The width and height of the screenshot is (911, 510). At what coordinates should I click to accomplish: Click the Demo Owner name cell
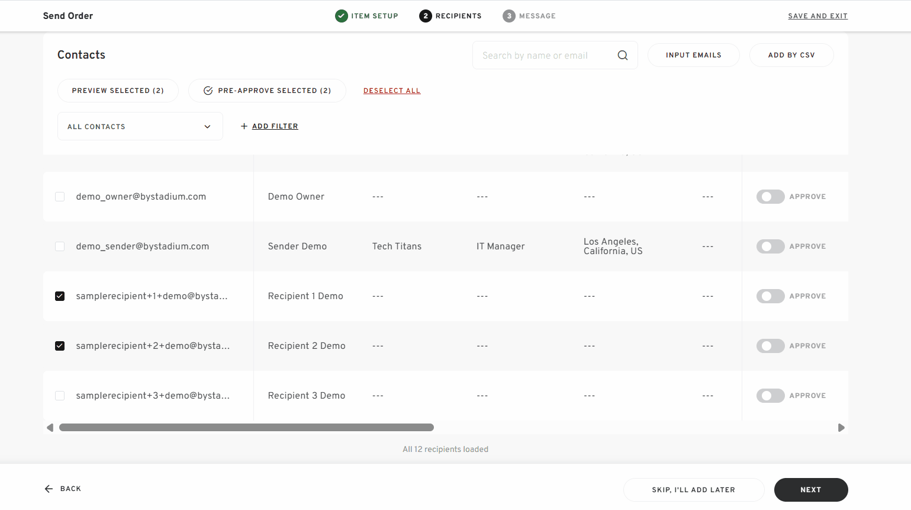tap(296, 197)
